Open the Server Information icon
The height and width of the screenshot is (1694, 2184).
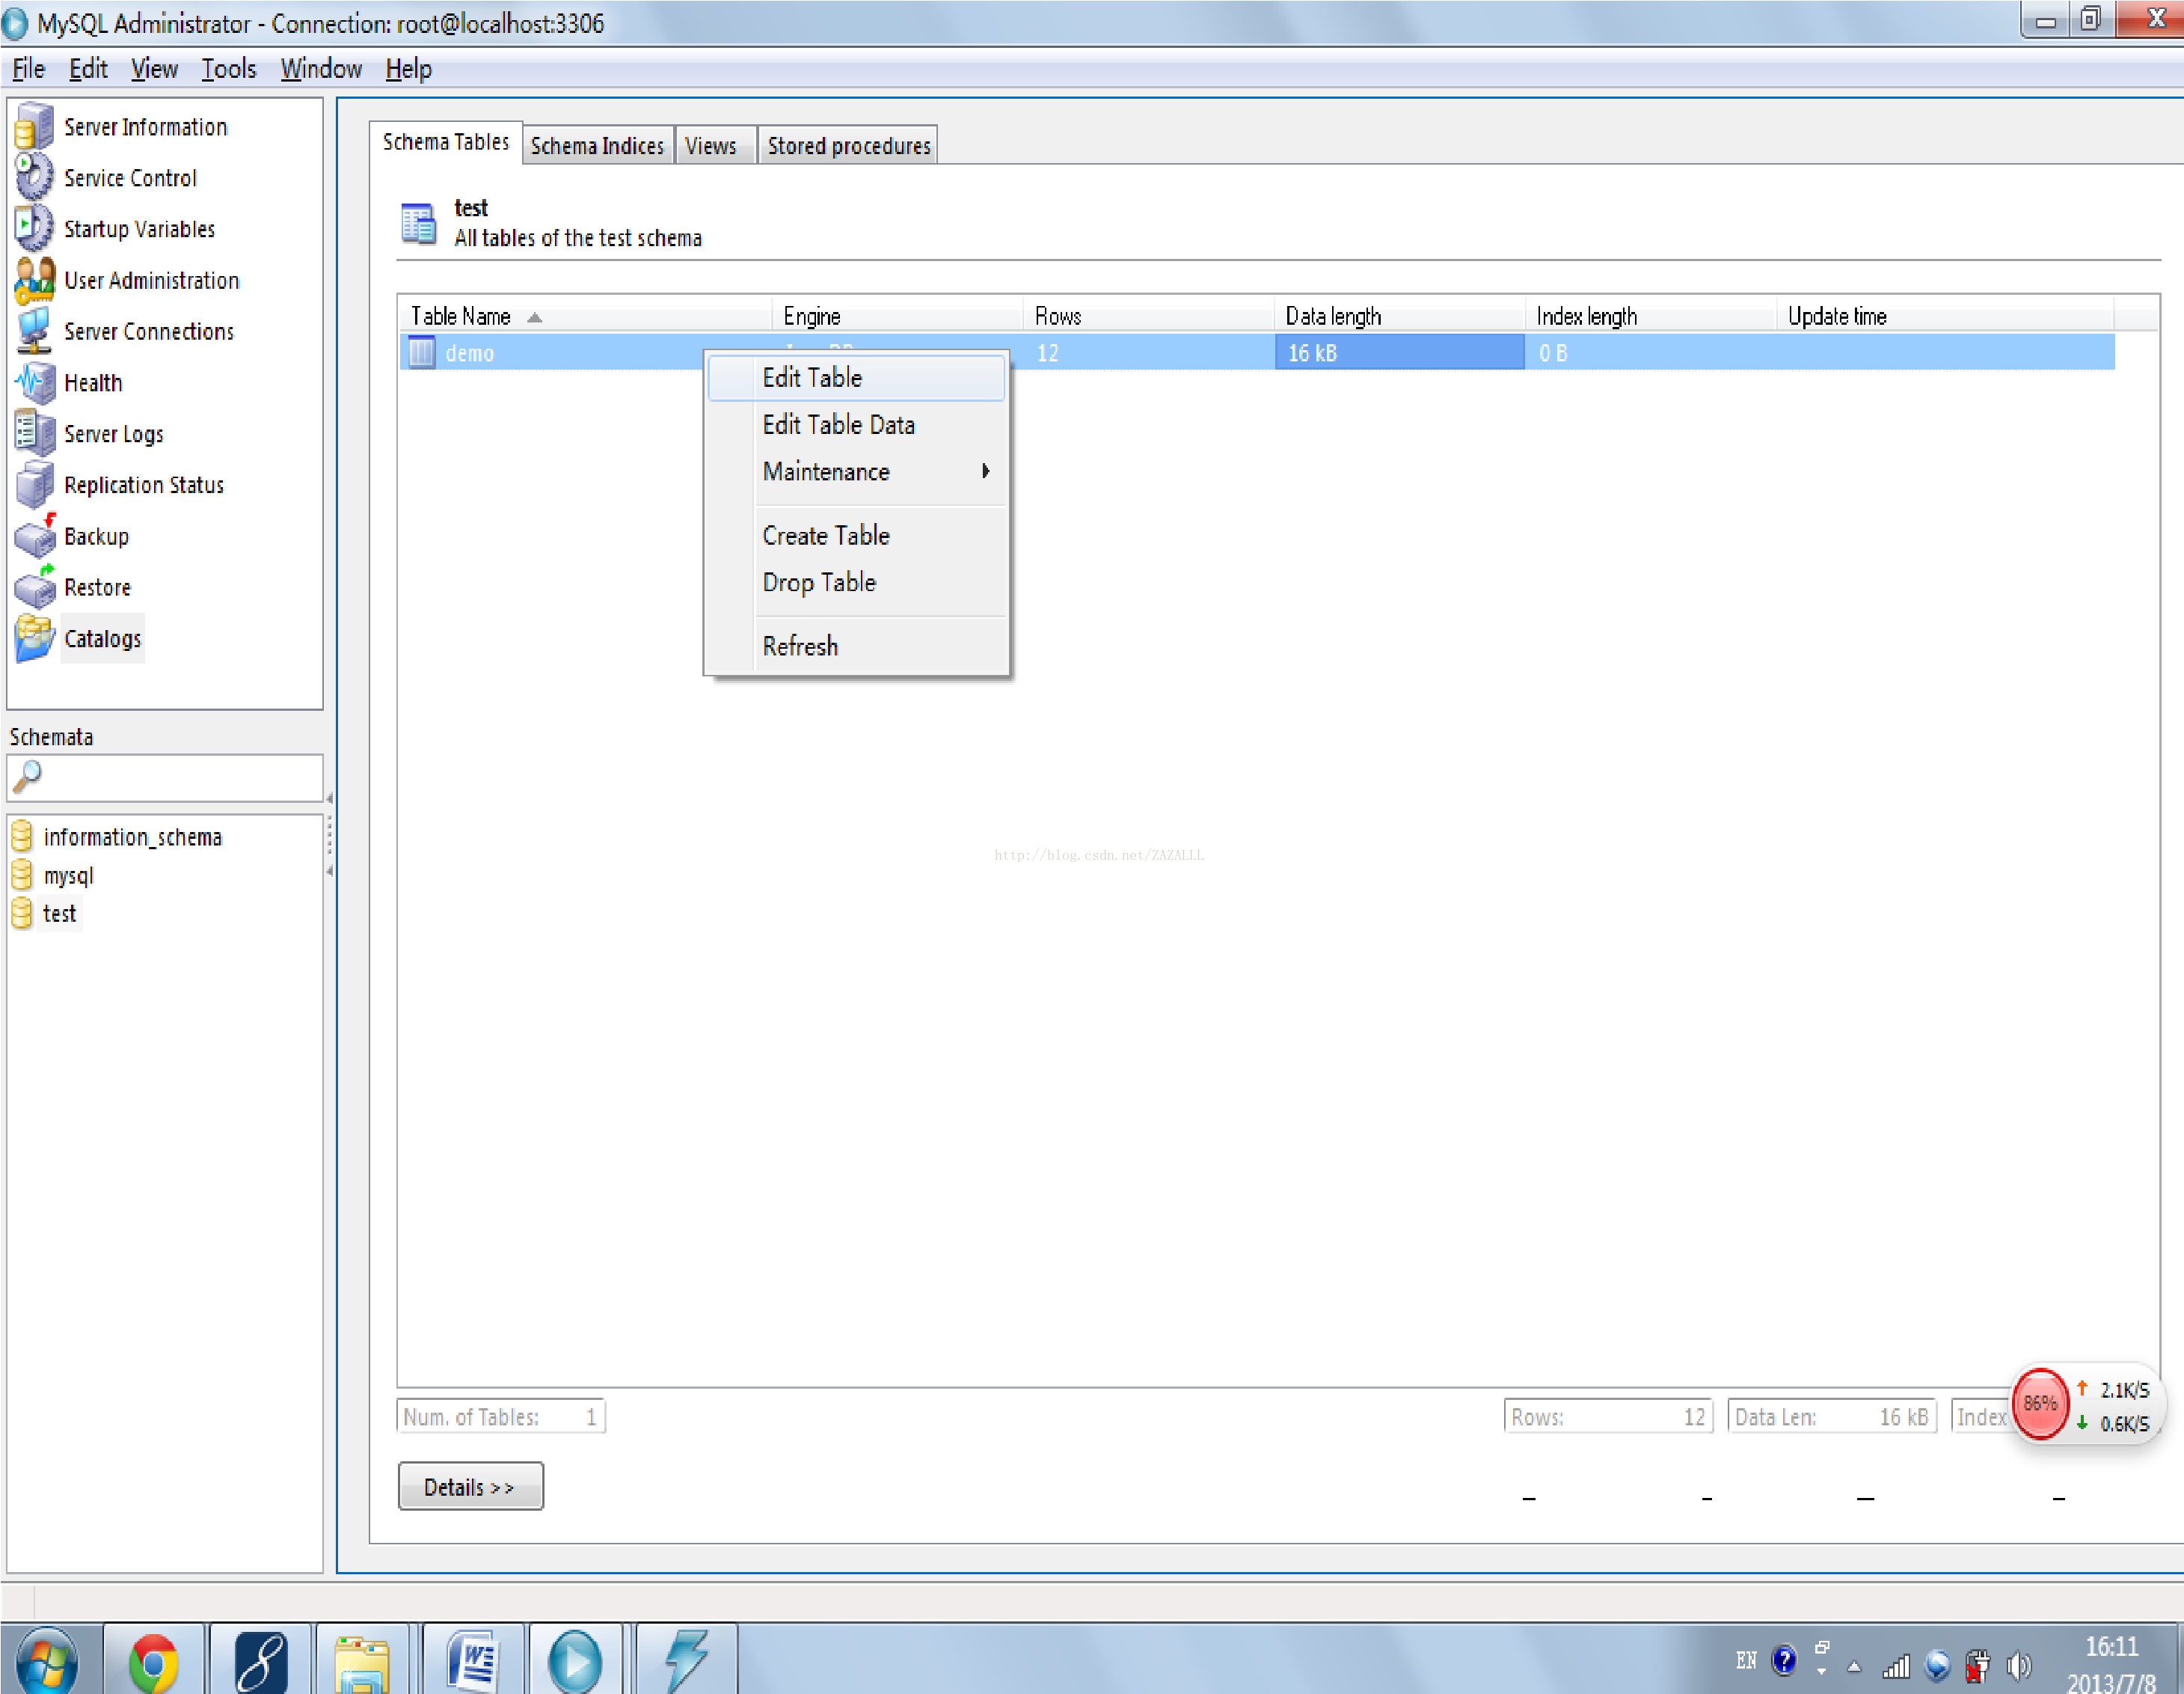coord(34,127)
